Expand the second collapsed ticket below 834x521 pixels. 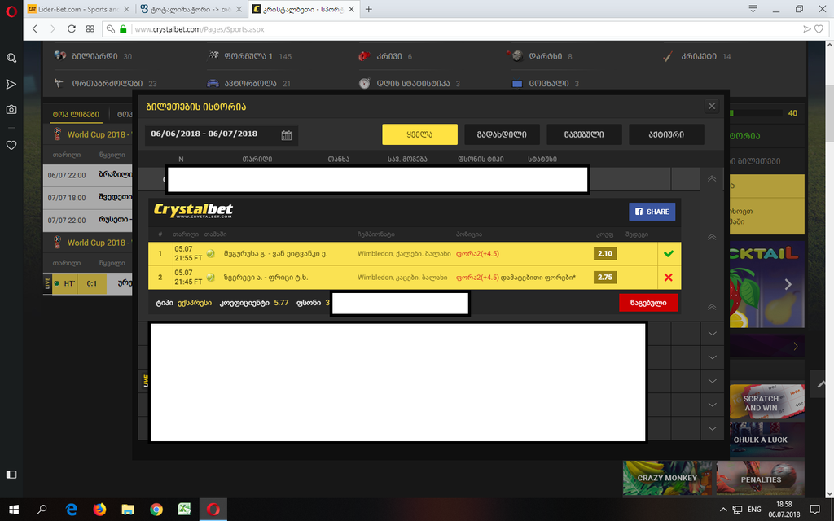tap(712, 357)
